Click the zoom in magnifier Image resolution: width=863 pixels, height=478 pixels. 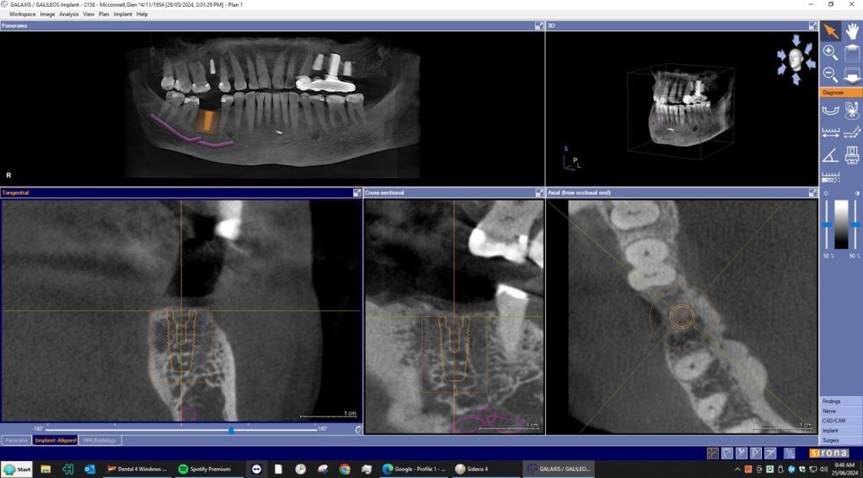[x=830, y=53]
